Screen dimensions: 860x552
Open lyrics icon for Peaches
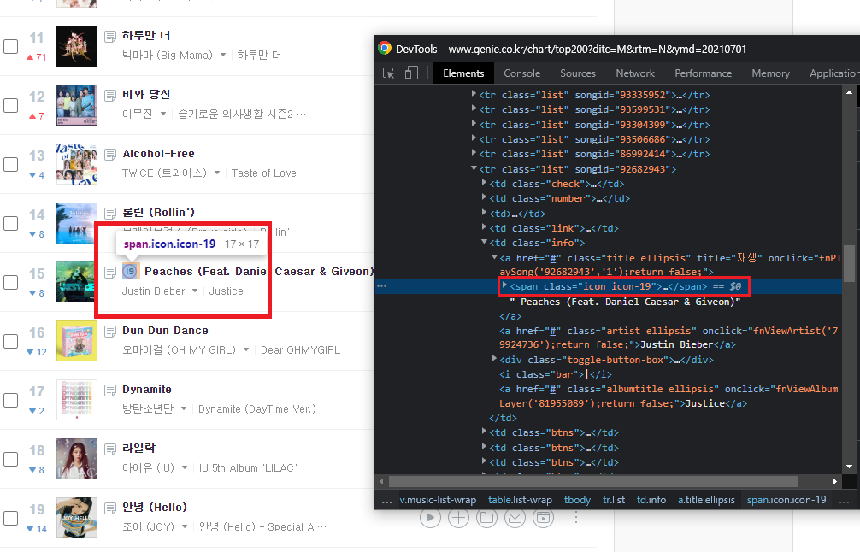(110, 272)
